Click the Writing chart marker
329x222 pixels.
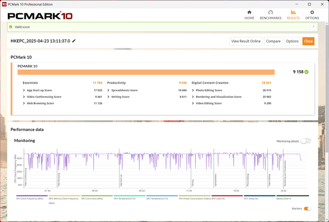193,183
